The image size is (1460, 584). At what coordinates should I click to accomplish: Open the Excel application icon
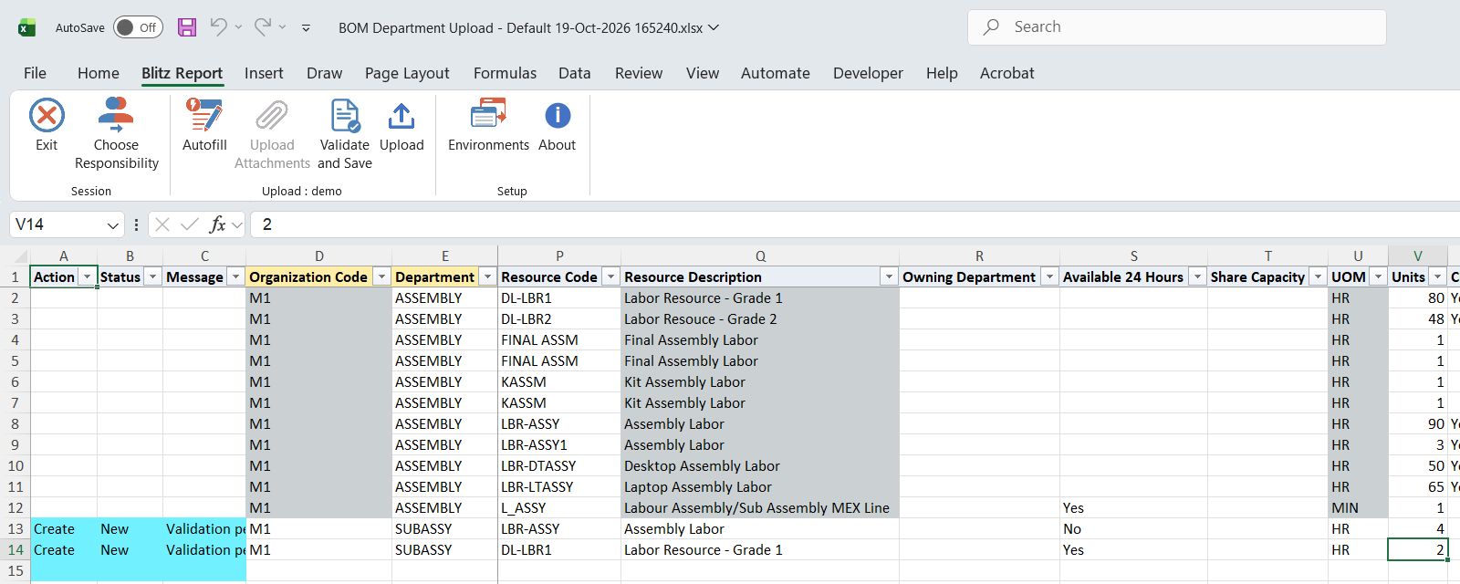(x=27, y=27)
